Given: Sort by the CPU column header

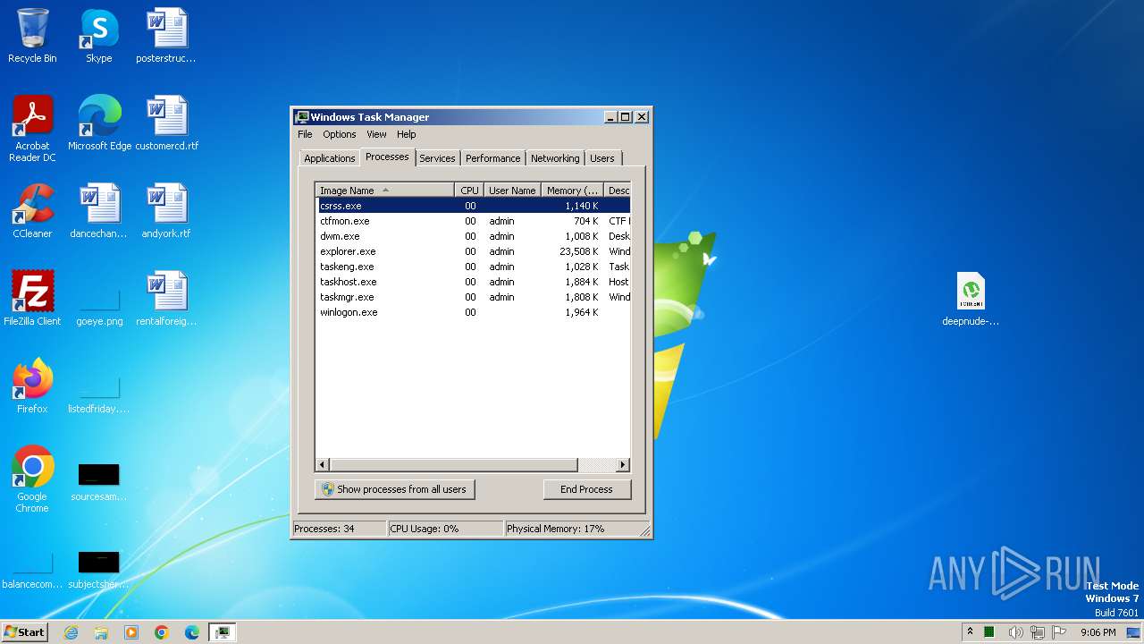Looking at the screenshot, I should (x=469, y=191).
